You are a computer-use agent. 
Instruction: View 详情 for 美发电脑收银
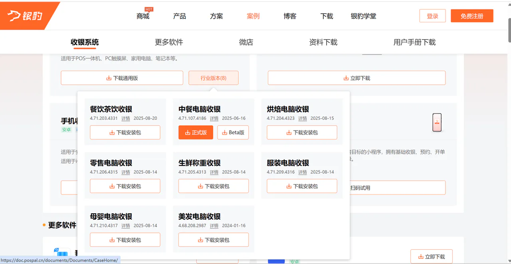[214, 226]
